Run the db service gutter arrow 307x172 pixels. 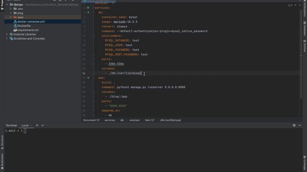pyautogui.click(x=88, y=12)
